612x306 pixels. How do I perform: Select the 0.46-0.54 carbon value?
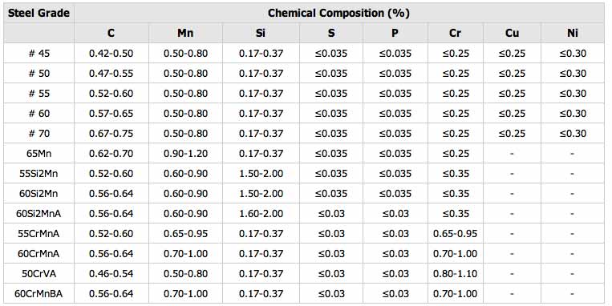point(111,274)
